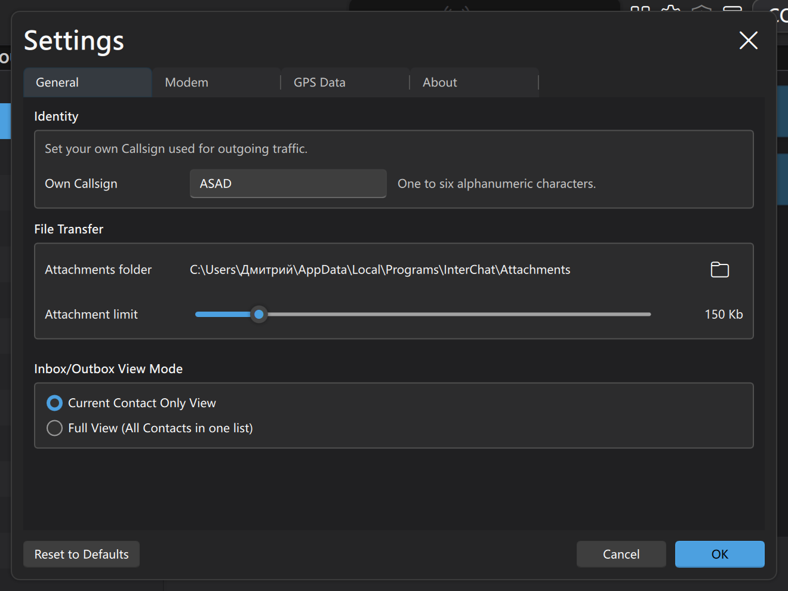Open the GPS Data tab
The height and width of the screenshot is (591, 788).
point(345,82)
